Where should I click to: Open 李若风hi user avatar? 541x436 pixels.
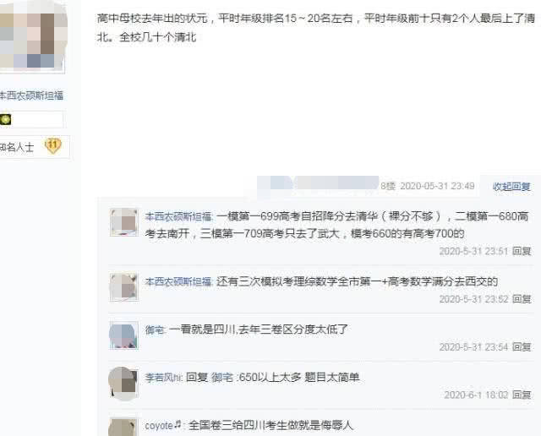click(124, 384)
